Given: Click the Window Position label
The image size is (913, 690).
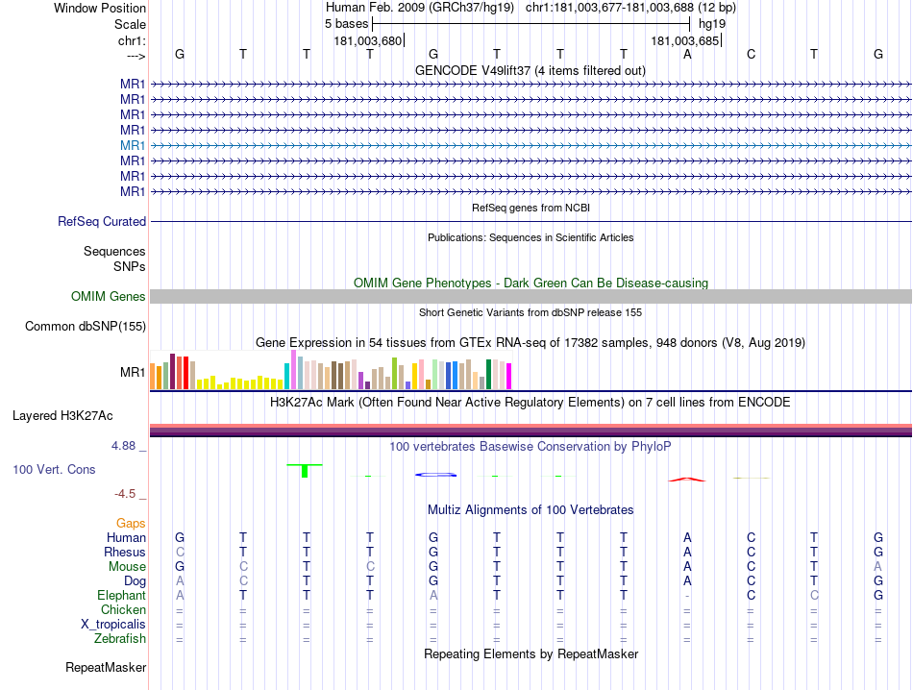Looking at the screenshot, I should click(100, 8).
